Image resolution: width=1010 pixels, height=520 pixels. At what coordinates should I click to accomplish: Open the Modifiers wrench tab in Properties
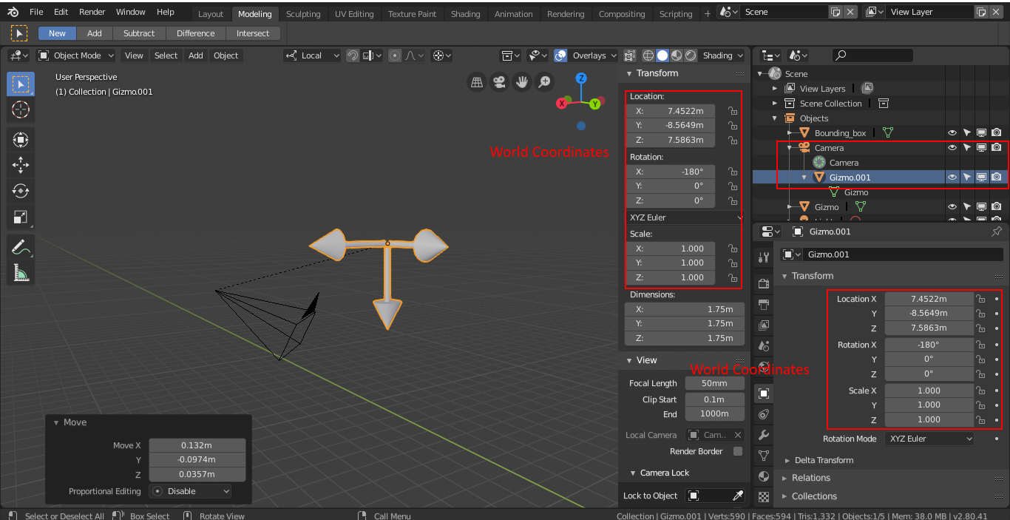764,435
